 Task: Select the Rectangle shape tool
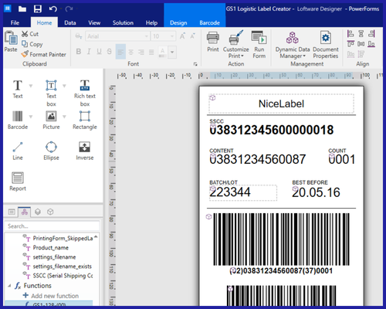pyautogui.click(x=85, y=120)
